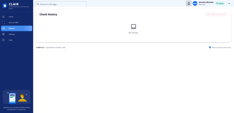Click the CLAIR shield logo icon

[5, 6]
